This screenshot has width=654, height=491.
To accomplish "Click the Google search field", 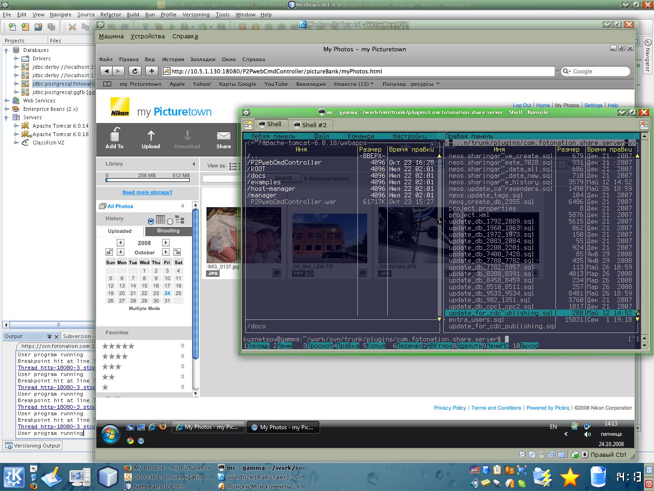I will tap(595, 72).
